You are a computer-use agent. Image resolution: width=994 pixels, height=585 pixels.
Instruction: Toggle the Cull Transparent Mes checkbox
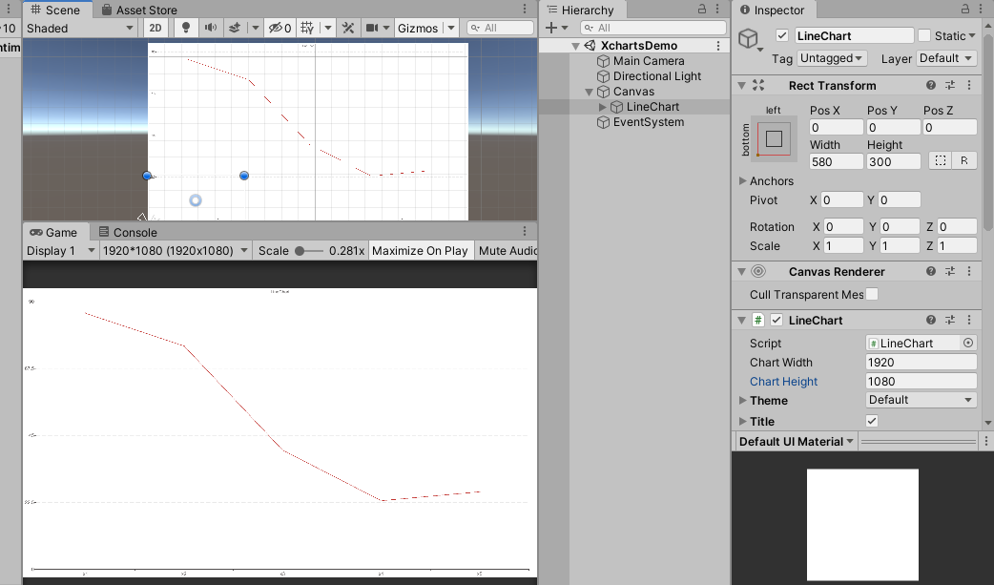(871, 295)
